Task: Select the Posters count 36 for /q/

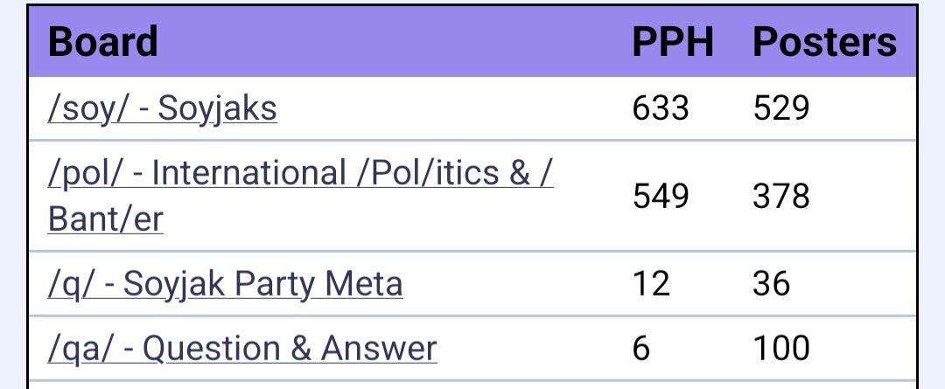Action: (x=771, y=284)
